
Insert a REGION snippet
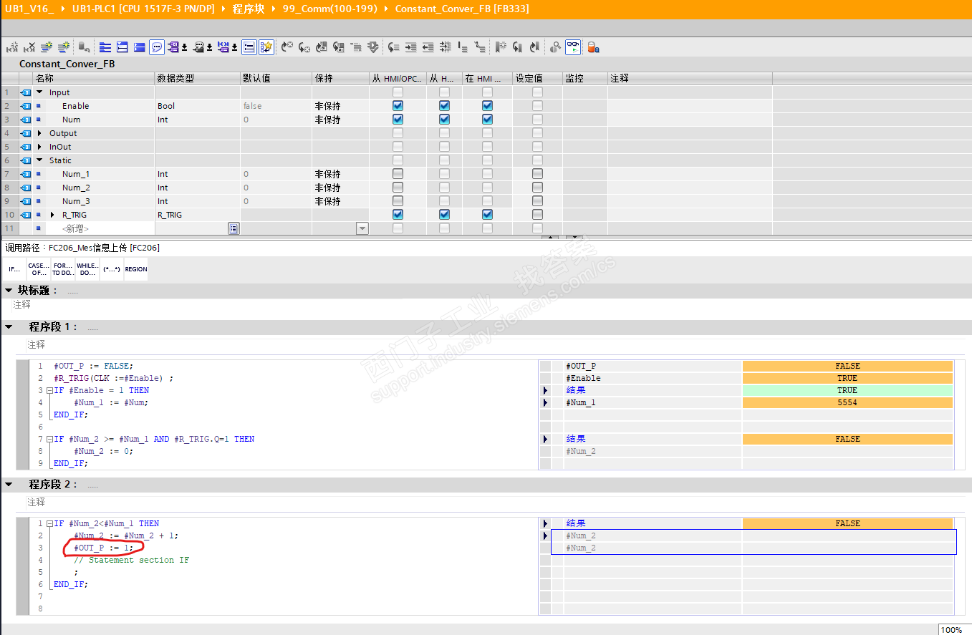pyautogui.click(x=136, y=269)
